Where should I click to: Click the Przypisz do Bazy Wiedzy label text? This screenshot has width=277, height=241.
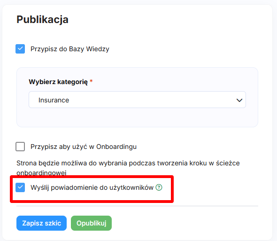click(x=70, y=49)
